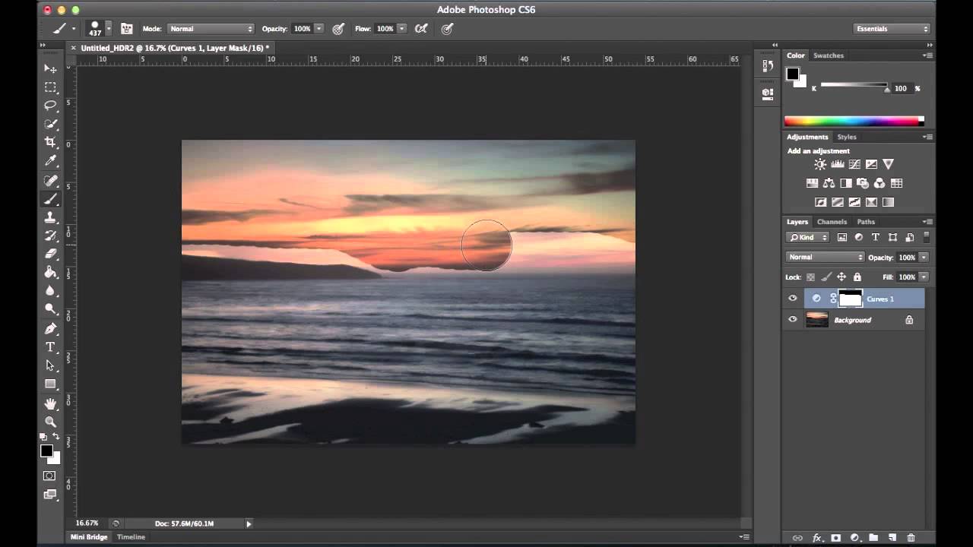Select the Pen tool
Viewport: 973px width, 547px height.
click(50, 328)
